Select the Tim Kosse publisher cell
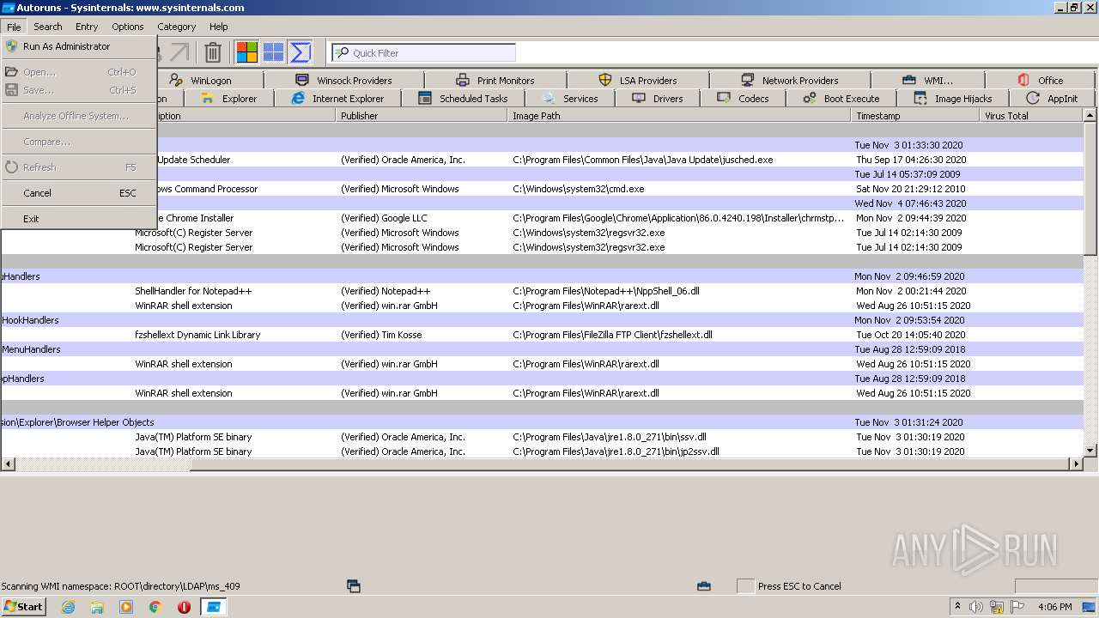 pos(383,335)
